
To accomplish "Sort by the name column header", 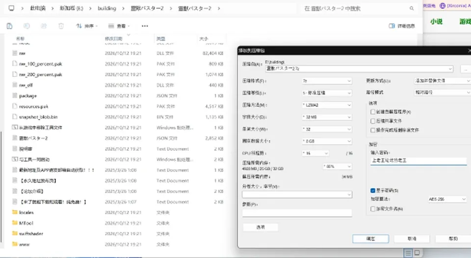I will (20, 38).
